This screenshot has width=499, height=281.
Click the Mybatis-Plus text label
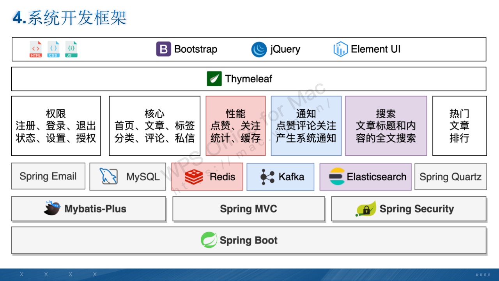click(96, 209)
